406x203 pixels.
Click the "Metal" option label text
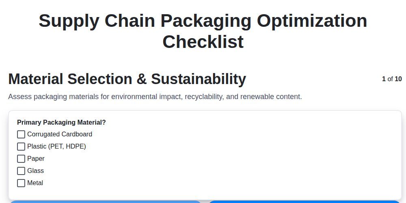tap(35, 183)
